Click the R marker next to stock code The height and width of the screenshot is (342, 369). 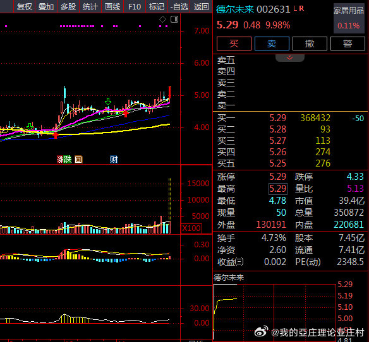301,9
